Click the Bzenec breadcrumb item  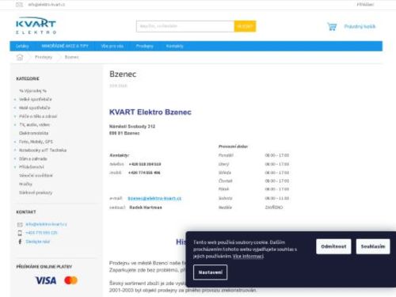coord(72,57)
